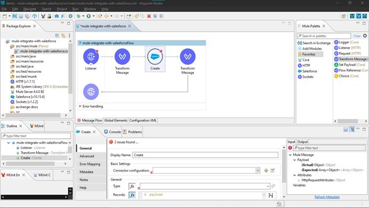Click the response listener icon below Listener
The width and height of the screenshot is (369, 208).
(x=91, y=92)
